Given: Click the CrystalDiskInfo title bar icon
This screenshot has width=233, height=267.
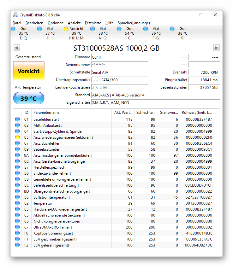Looking at the screenshot, I should [x=15, y=15].
